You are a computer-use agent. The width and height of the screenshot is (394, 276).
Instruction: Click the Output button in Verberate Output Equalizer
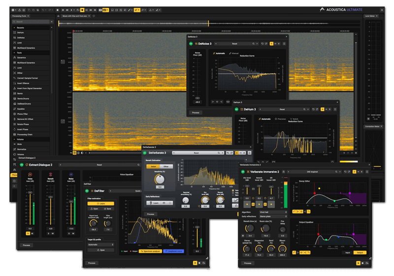pos(360,253)
